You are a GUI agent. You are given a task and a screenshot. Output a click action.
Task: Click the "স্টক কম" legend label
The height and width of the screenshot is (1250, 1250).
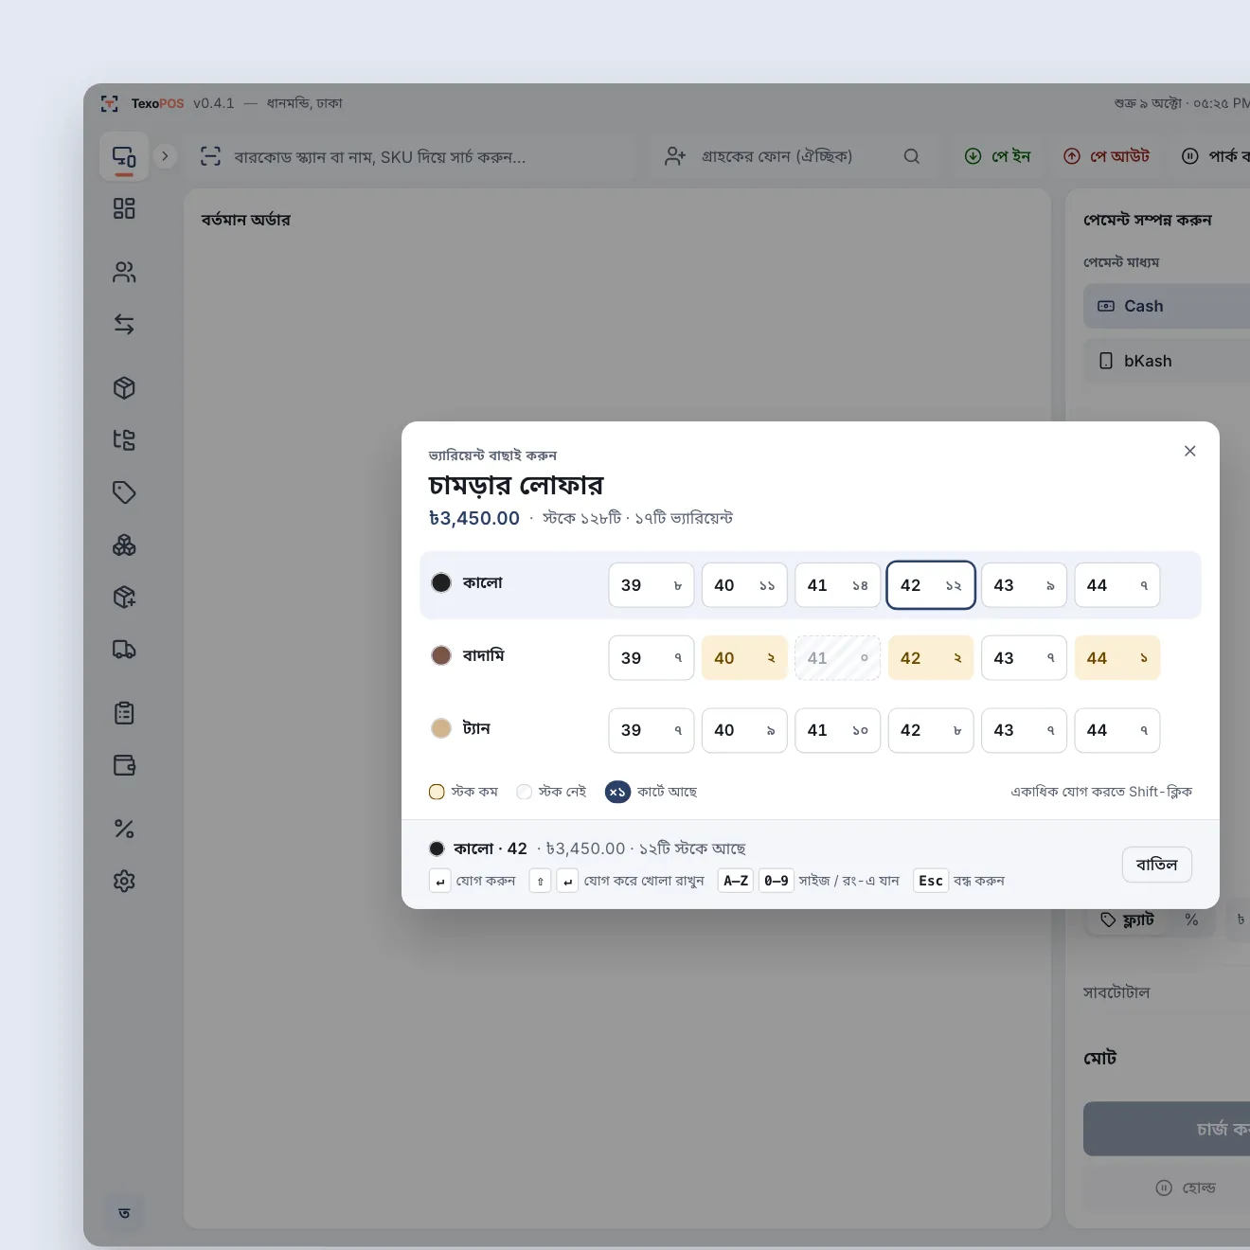point(474,792)
